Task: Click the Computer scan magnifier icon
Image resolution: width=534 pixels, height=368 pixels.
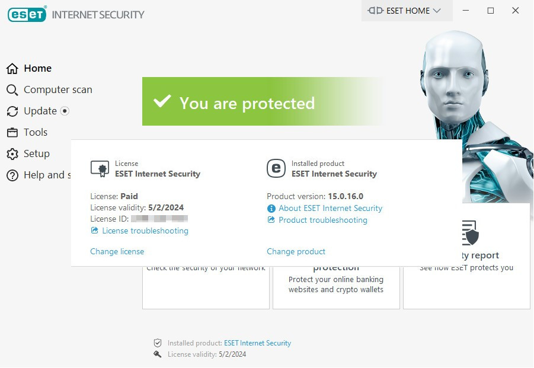Action: 12,90
